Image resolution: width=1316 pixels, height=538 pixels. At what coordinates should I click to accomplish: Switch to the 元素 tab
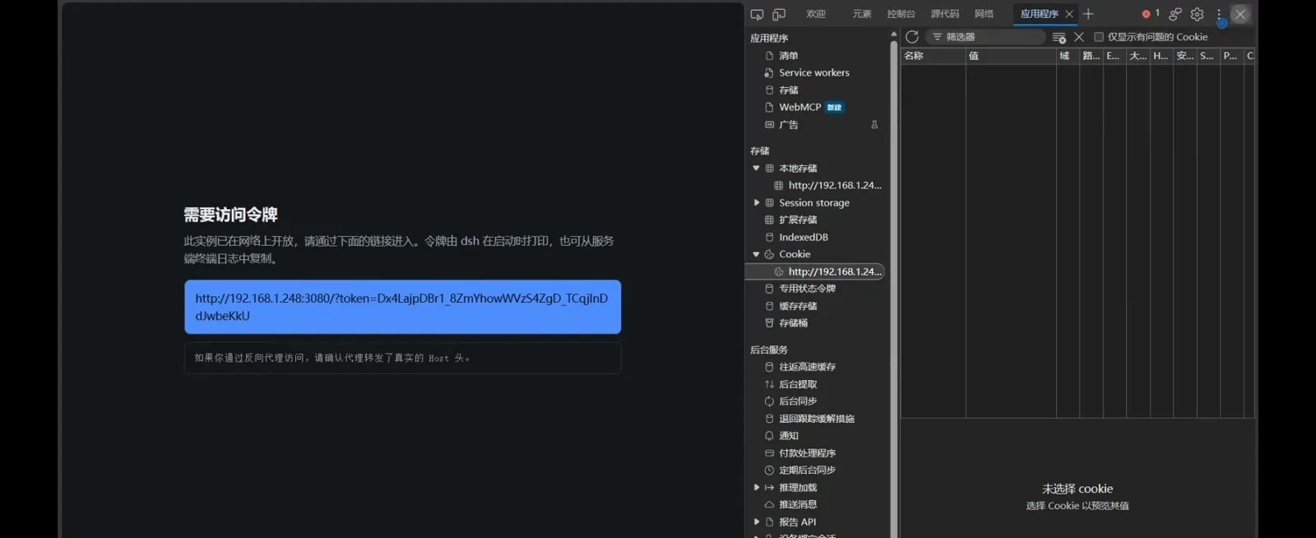tap(862, 14)
